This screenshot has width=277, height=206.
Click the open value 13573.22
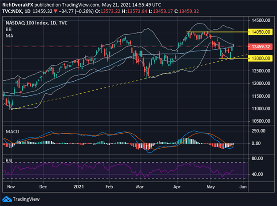coord(111,11)
